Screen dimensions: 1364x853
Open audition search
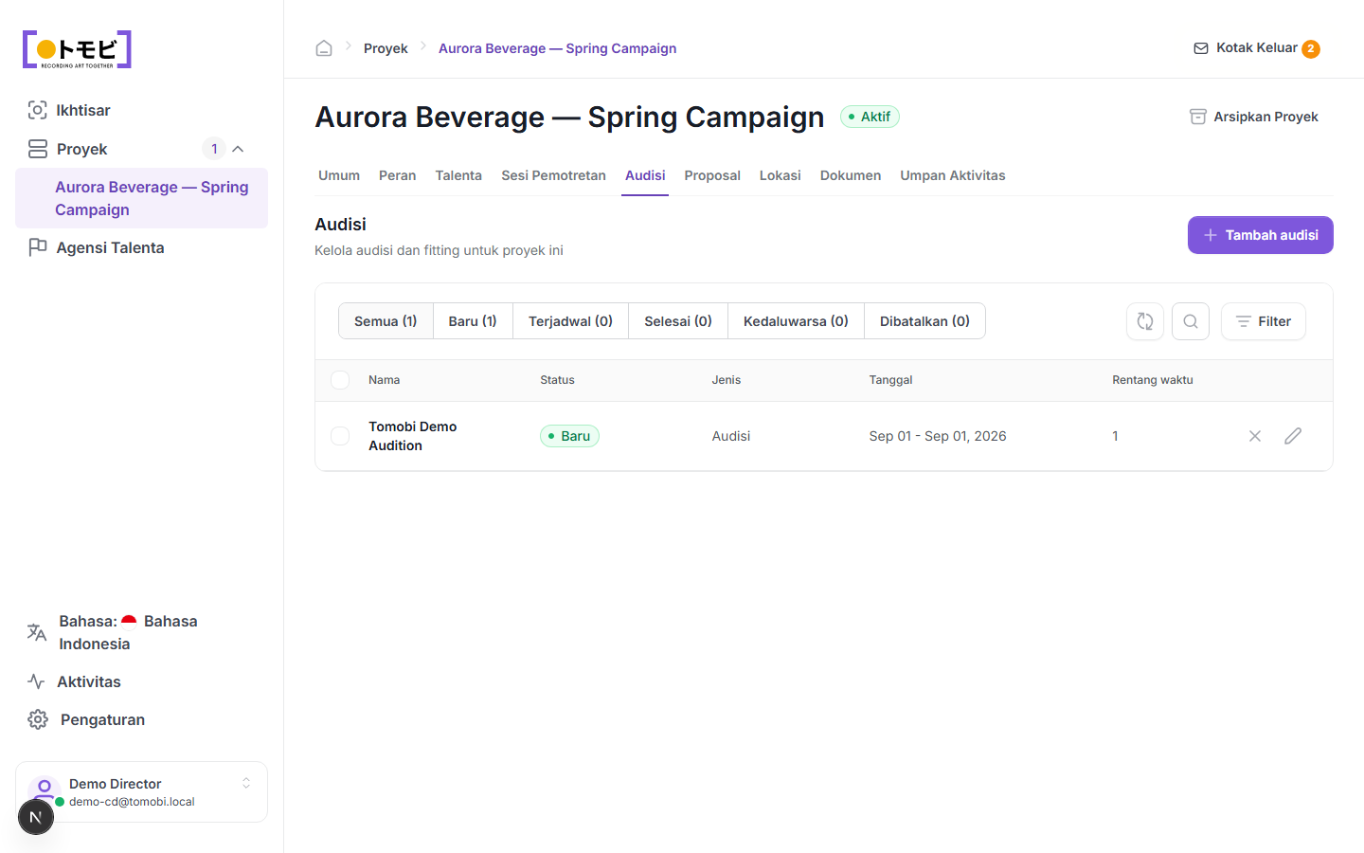(x=1191, y=321)
